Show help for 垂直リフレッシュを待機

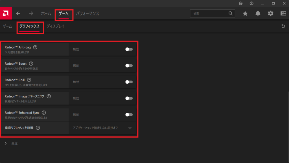[38, 128]
